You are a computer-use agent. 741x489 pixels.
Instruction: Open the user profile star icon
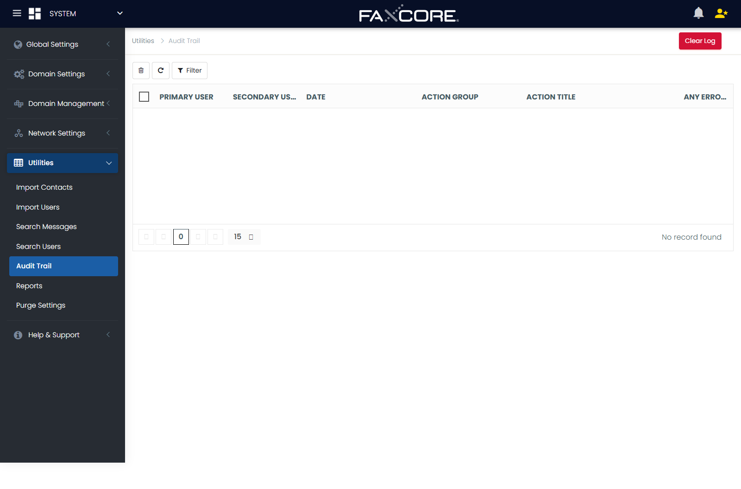pos(721,13)
